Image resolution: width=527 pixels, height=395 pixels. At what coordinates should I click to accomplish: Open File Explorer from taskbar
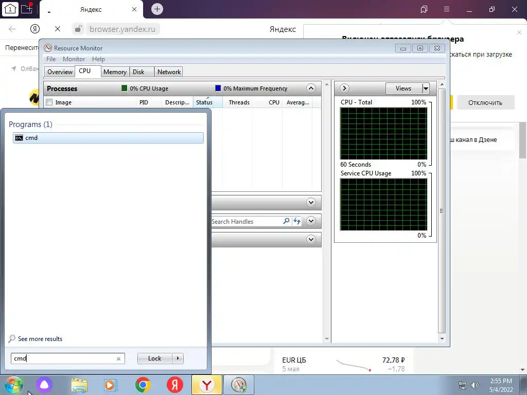[79, 385]
